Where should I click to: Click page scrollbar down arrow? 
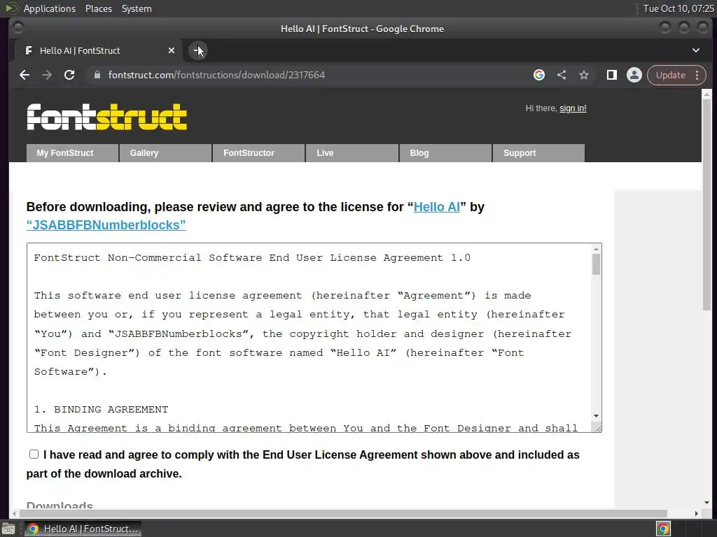pyautogui.click(x=707, y=503)
